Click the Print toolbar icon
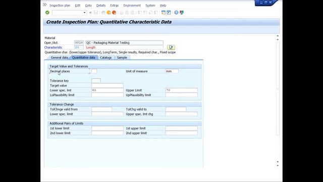Viewport: 323px width, 182px height. 122,13
